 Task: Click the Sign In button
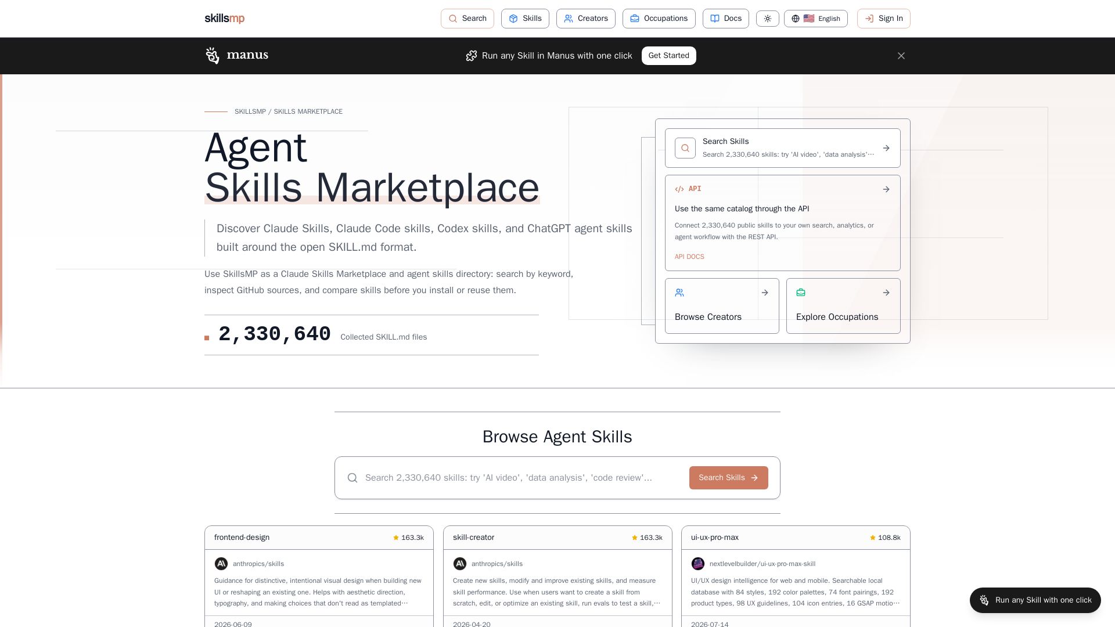click(x=884, y=19)
